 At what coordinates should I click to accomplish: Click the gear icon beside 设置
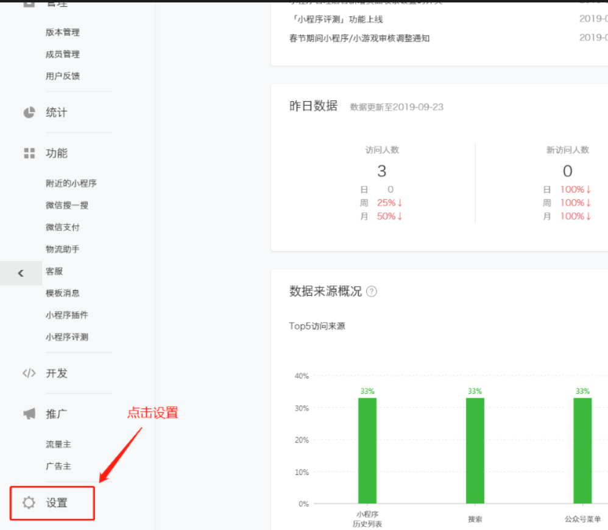29,503
